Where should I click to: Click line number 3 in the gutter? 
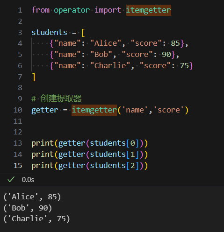click(x=20, y=33)
